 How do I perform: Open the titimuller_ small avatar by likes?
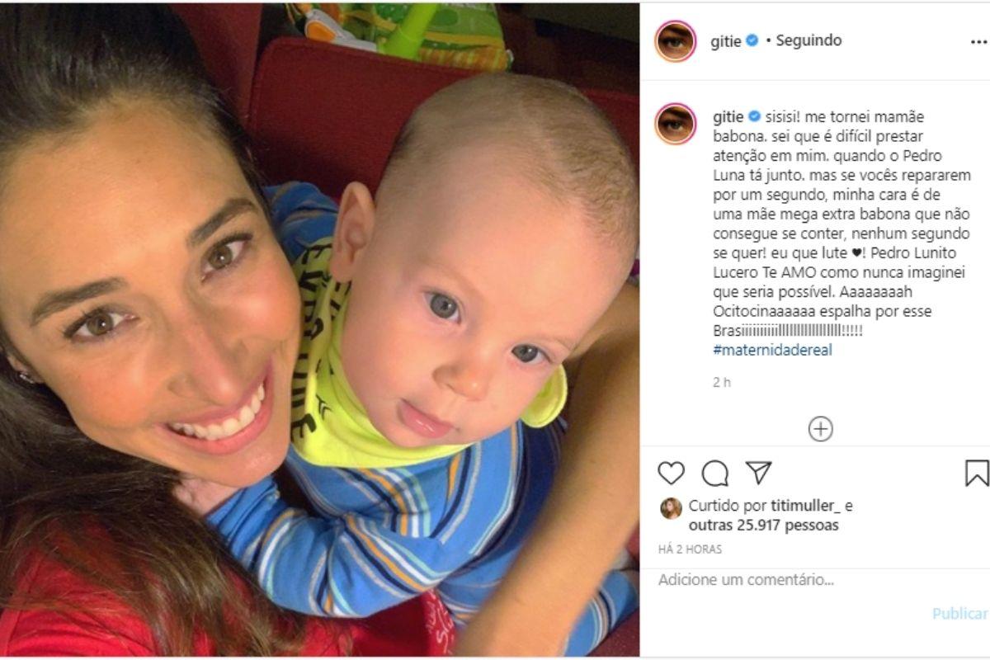(671, 508)
